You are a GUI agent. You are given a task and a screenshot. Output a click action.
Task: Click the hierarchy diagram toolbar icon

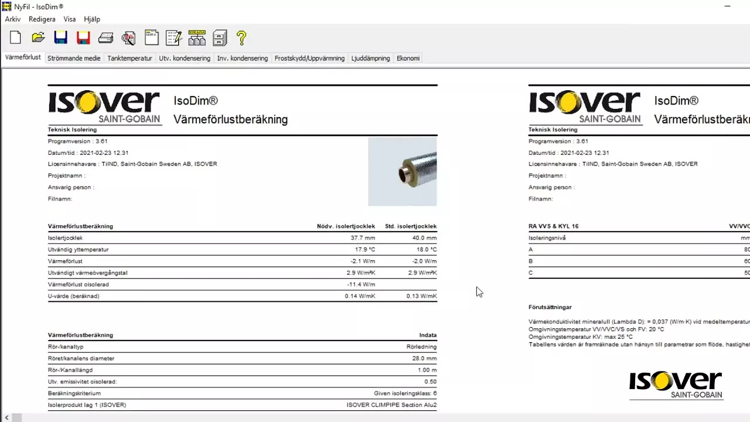pos(197,38)
